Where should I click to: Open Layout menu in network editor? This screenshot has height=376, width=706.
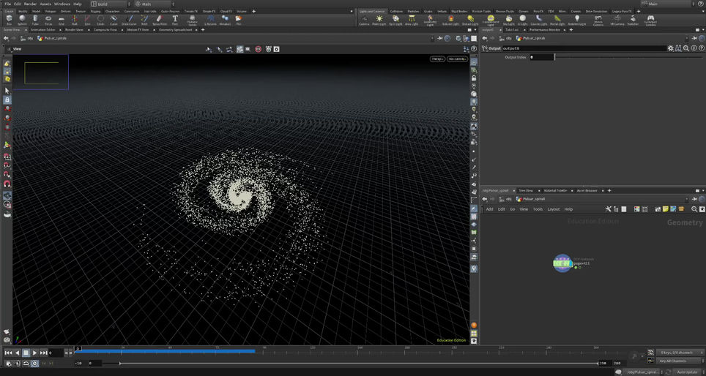tap(553, 209)
